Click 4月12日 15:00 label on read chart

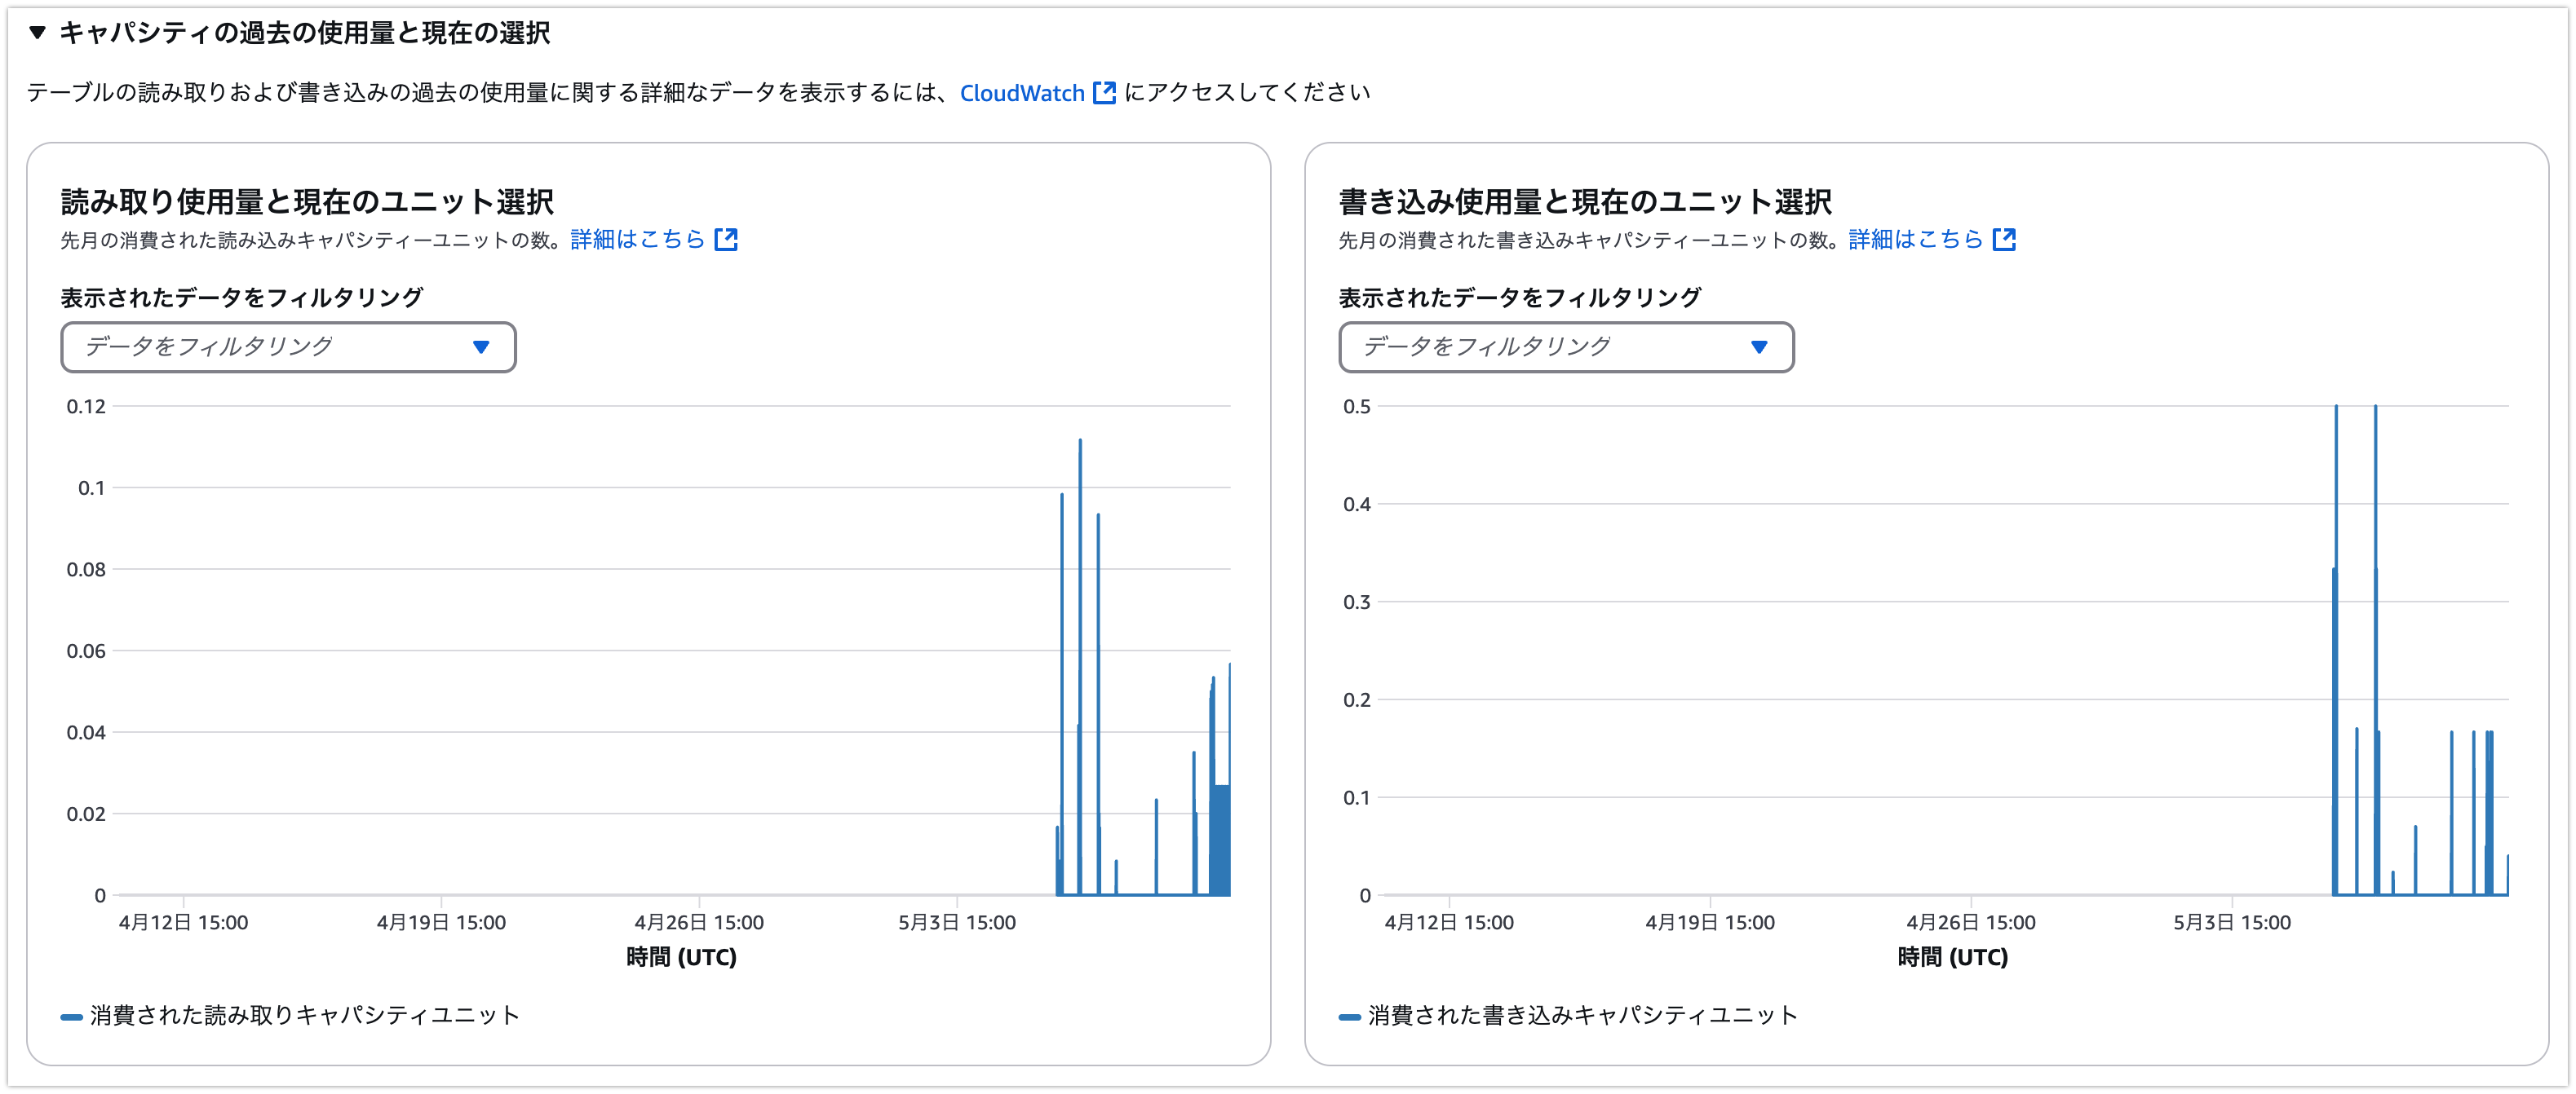[x=183, y=923]
